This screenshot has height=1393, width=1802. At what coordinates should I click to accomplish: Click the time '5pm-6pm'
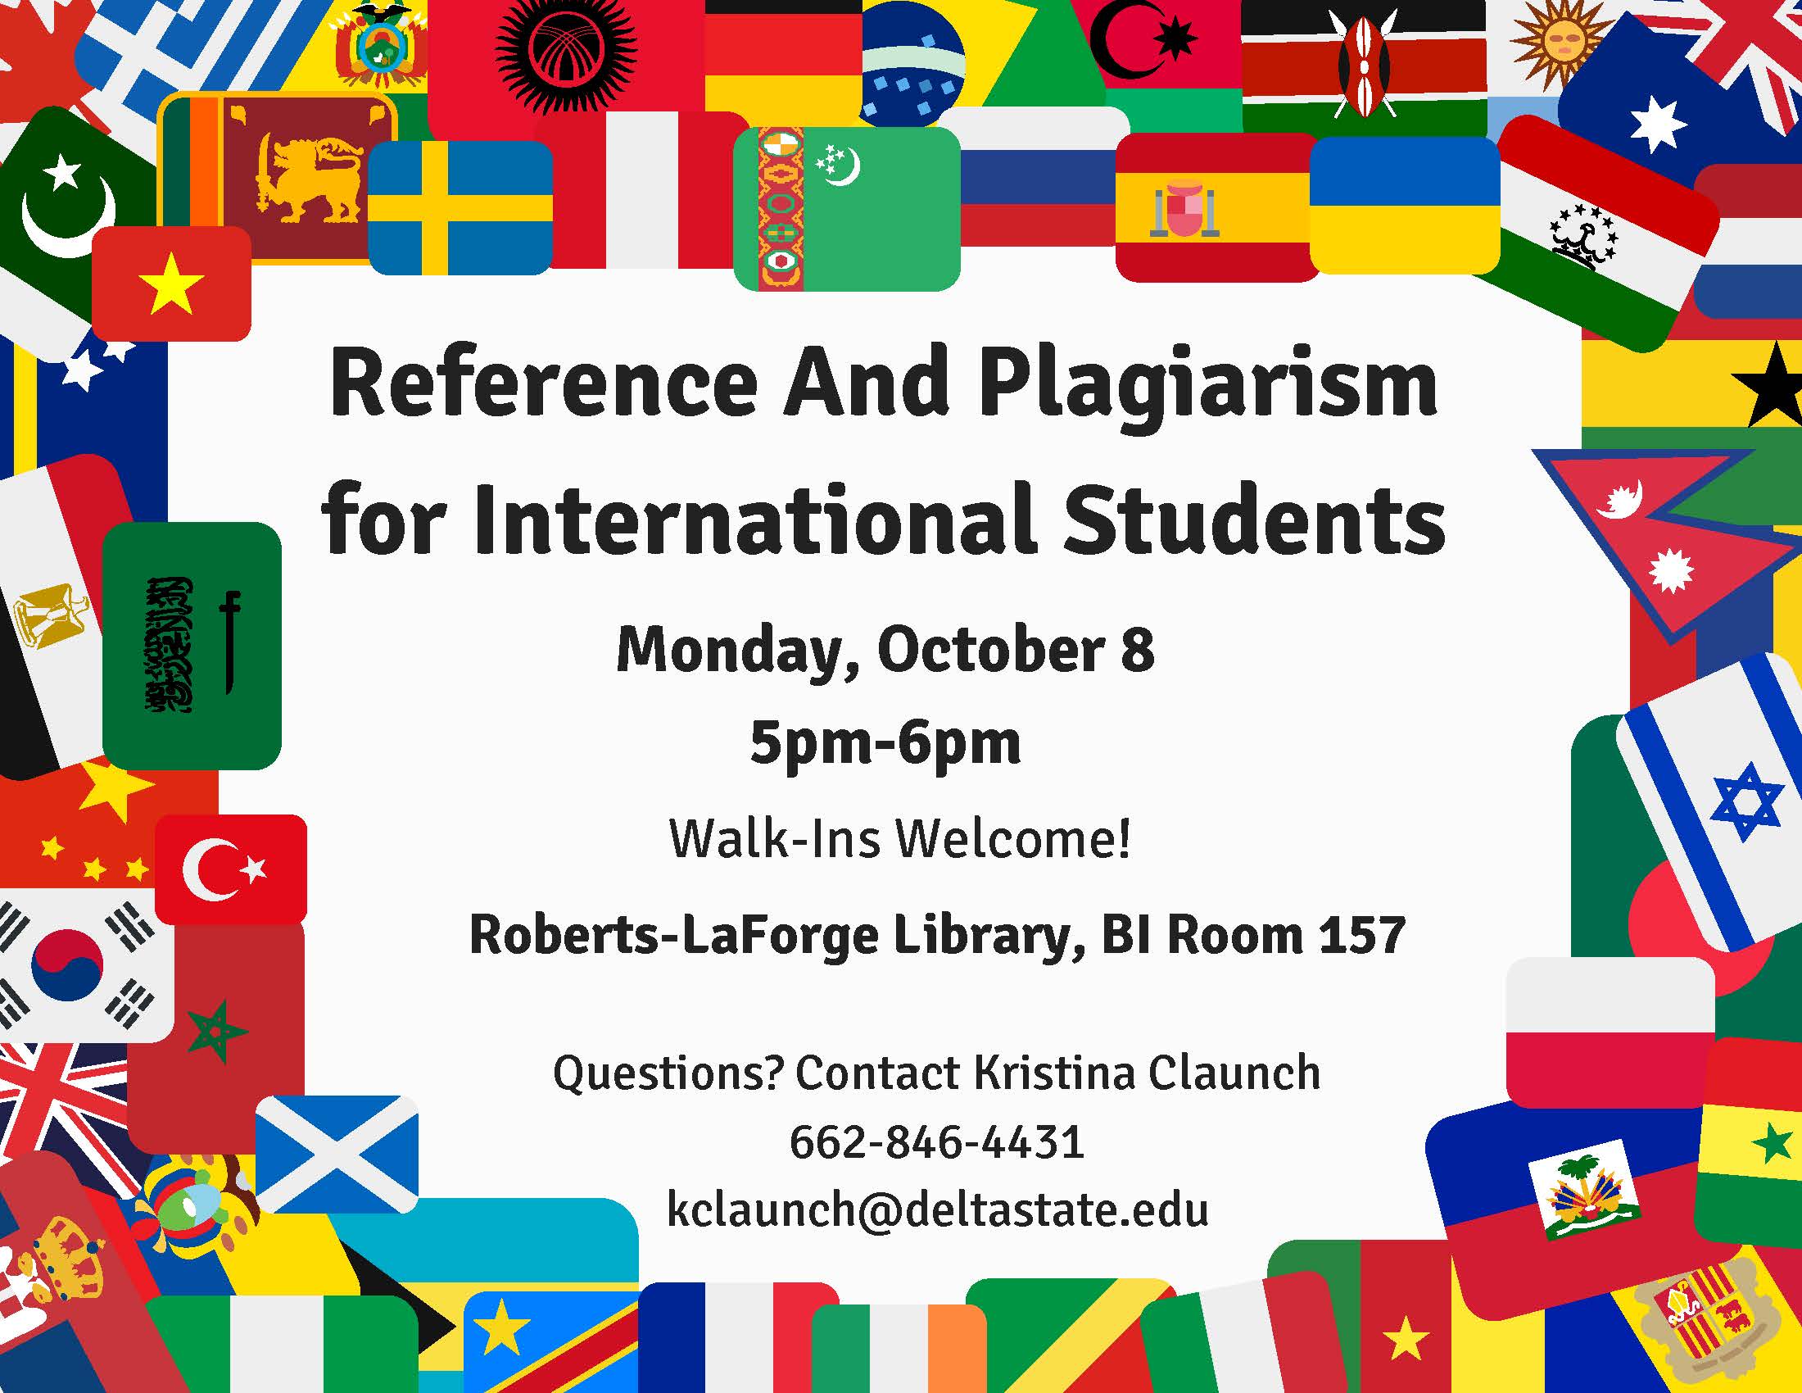coord(885,745)
